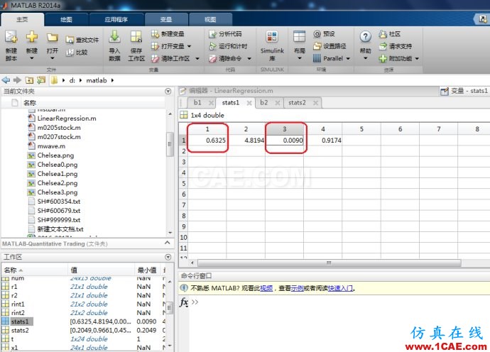Switch to the Variable (变量) ribbon tab
The height and width of the screenshot is (352, 490).
pyautogui.click(x=166, y=19)
